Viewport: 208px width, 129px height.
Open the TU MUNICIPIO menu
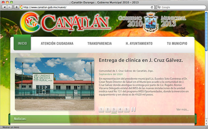(177, 43)
